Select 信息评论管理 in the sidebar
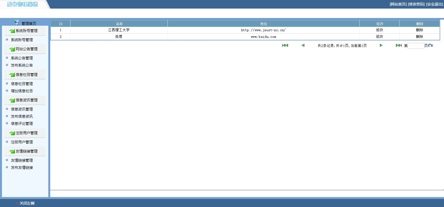Image resolution: width=444 pixels, height=207 pixels. click(x=22, y=124)
